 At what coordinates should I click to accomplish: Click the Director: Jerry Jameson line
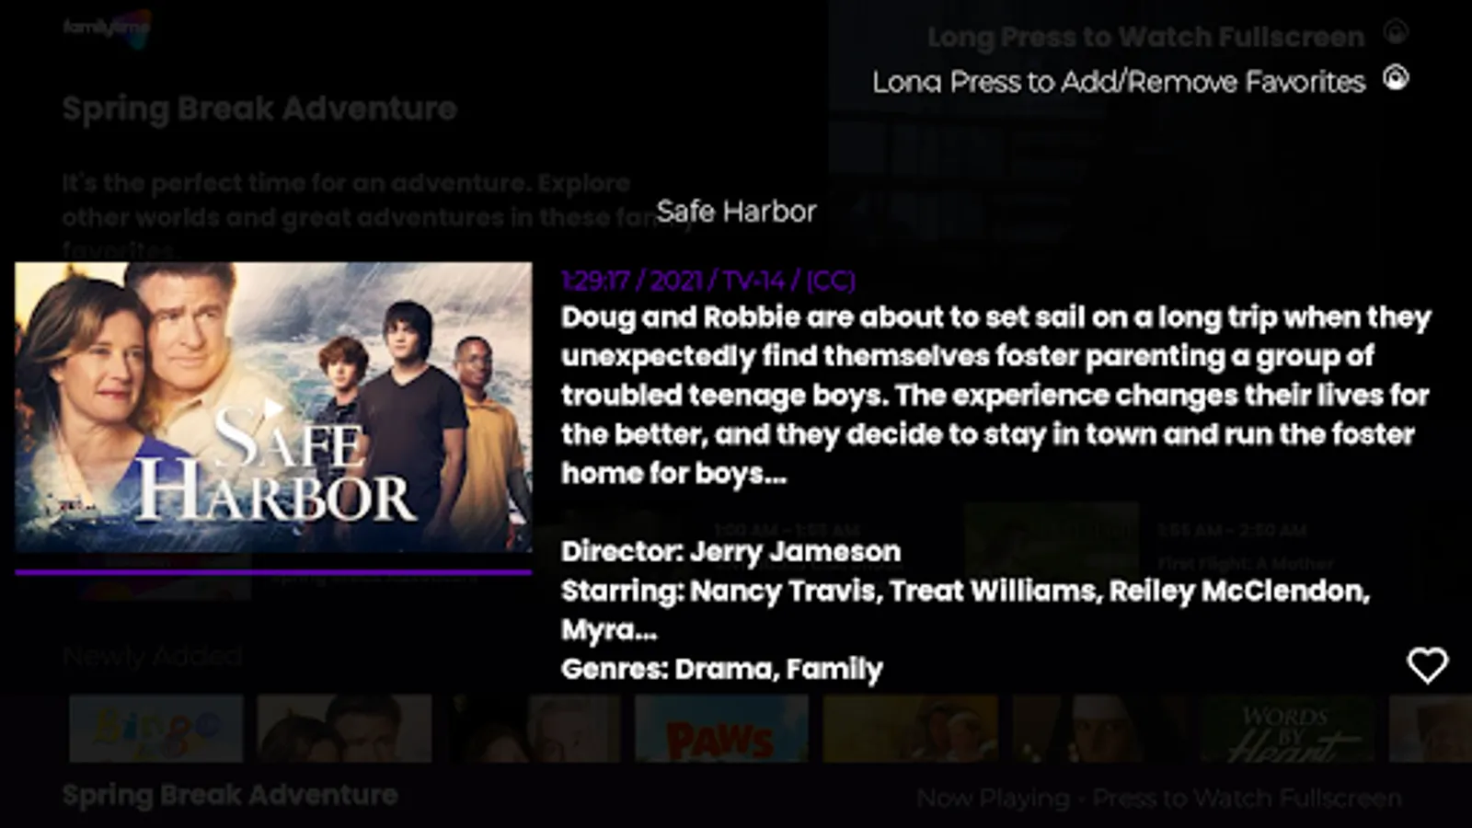[x=731, y=551]
